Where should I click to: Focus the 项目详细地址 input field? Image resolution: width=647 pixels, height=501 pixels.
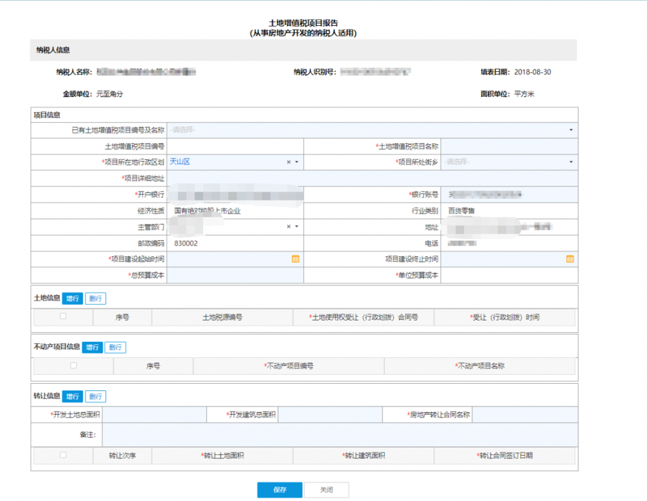(x=371, y=178)
